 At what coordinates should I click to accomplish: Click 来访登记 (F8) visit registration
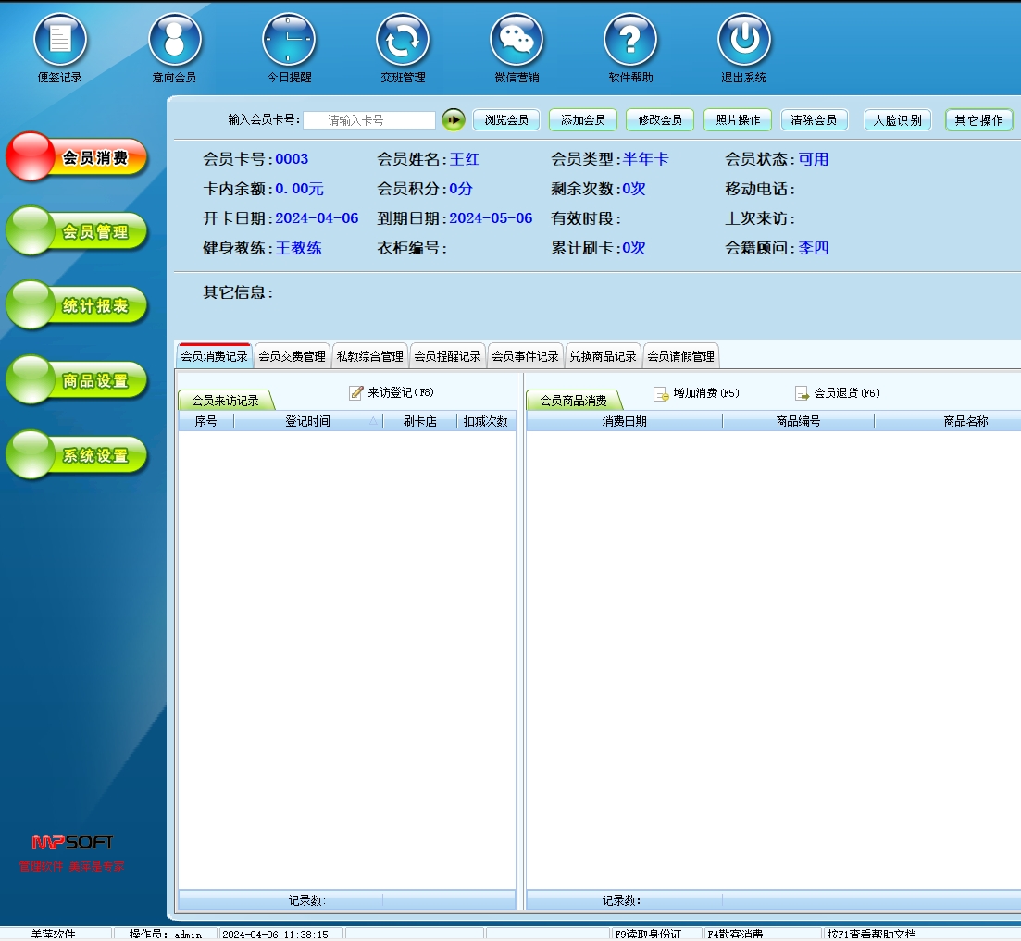pos(392,393)
